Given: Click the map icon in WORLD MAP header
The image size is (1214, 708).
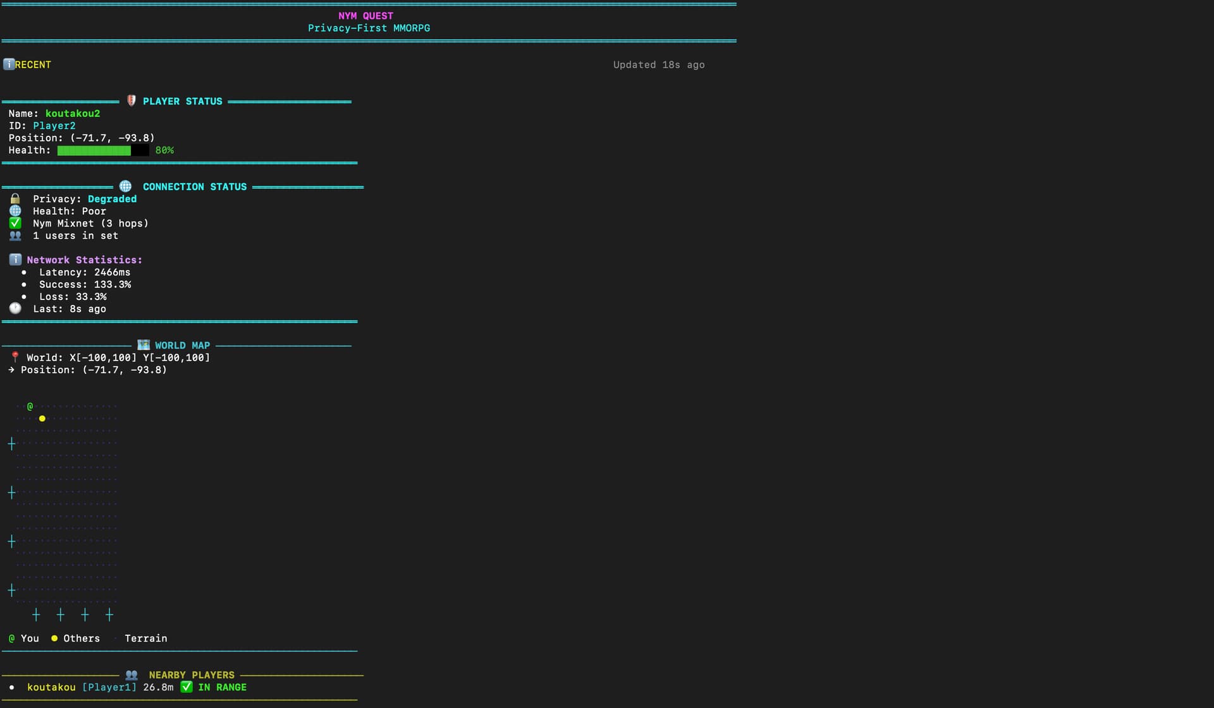Looking at the screenshot, I should (144, 345).
